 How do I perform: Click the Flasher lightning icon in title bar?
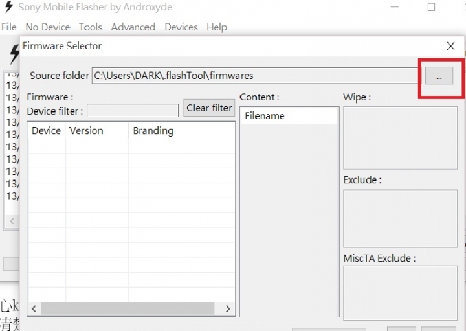(9, 7)
